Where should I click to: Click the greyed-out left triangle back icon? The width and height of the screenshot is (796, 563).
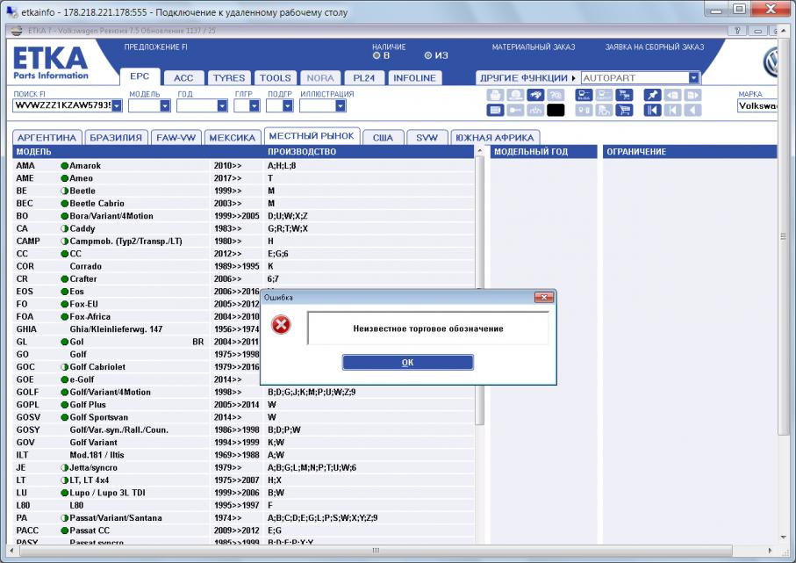tap(693, 111)
